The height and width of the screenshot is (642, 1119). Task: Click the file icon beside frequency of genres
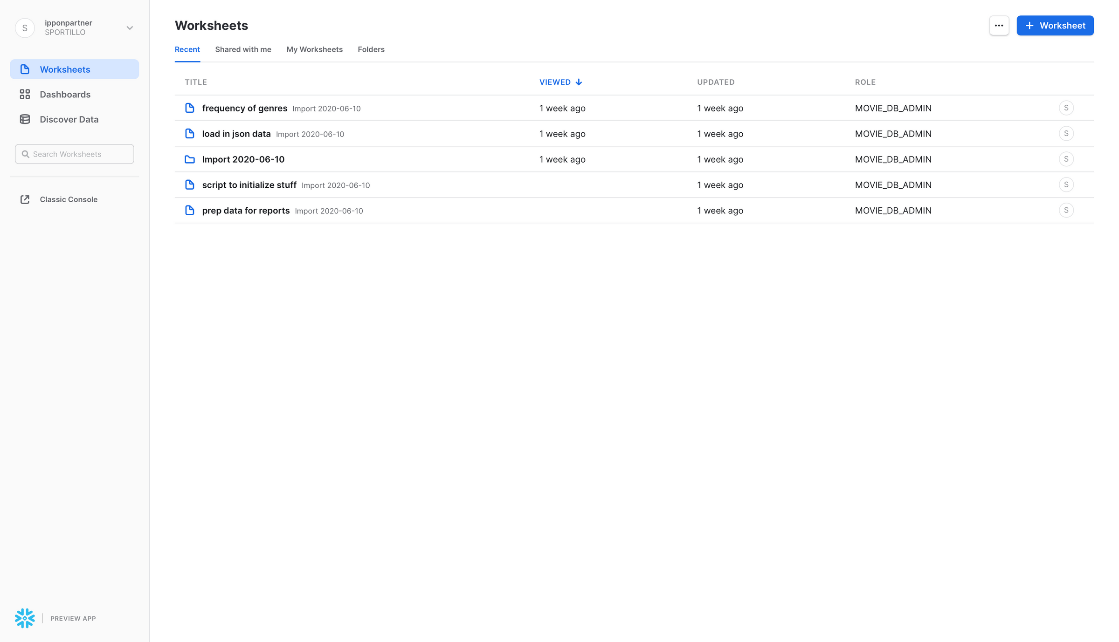(190, 108)
